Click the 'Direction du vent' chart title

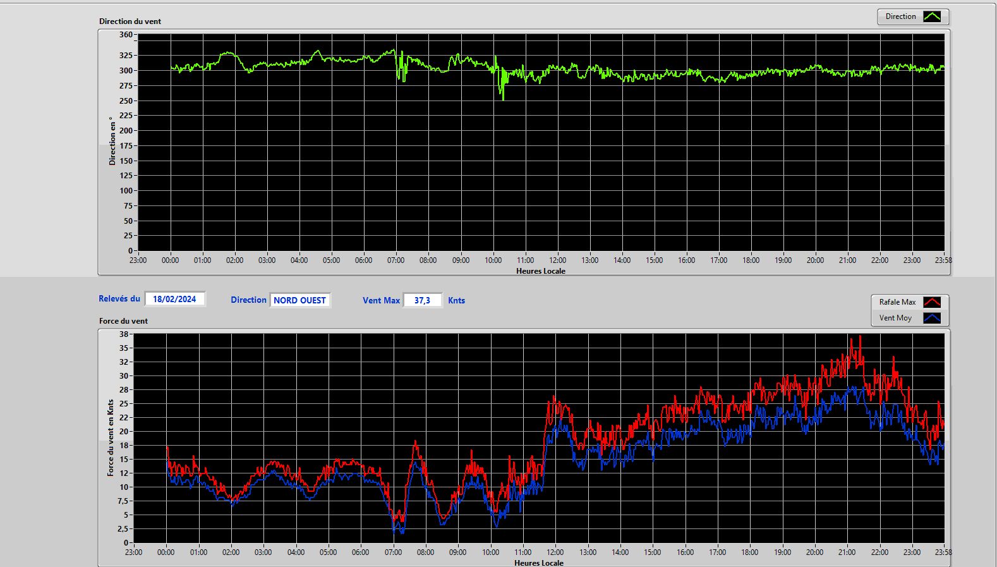click(x=130, y=21)
